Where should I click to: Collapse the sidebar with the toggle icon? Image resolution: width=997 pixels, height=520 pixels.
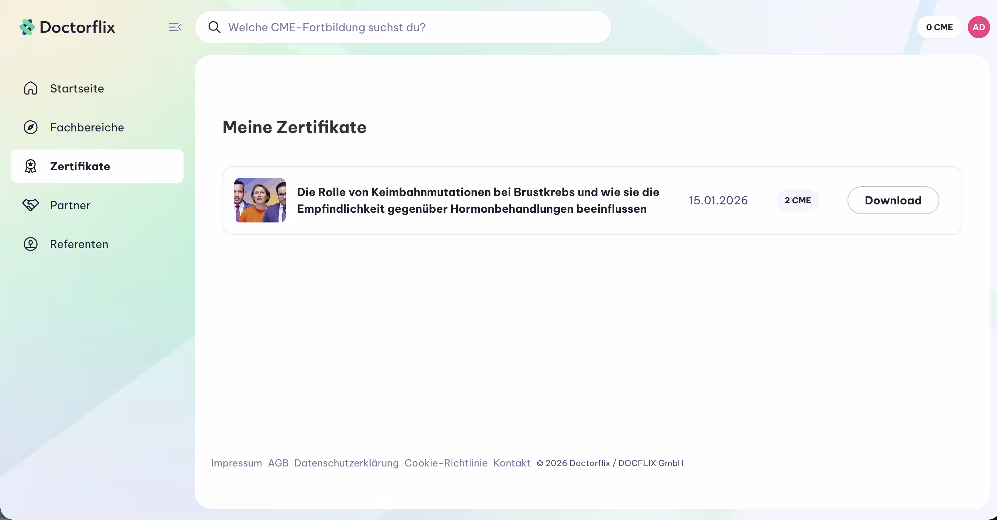[175, 27]
